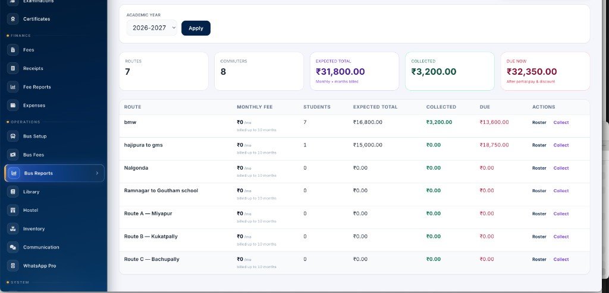The height and width of the screenshot is (293, 609).
Task: Switch to Fee Reports page
Action: (x=37, y=87)
